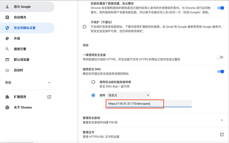Select 使用您当前的服务提供商 radio option

click(93, 82)
